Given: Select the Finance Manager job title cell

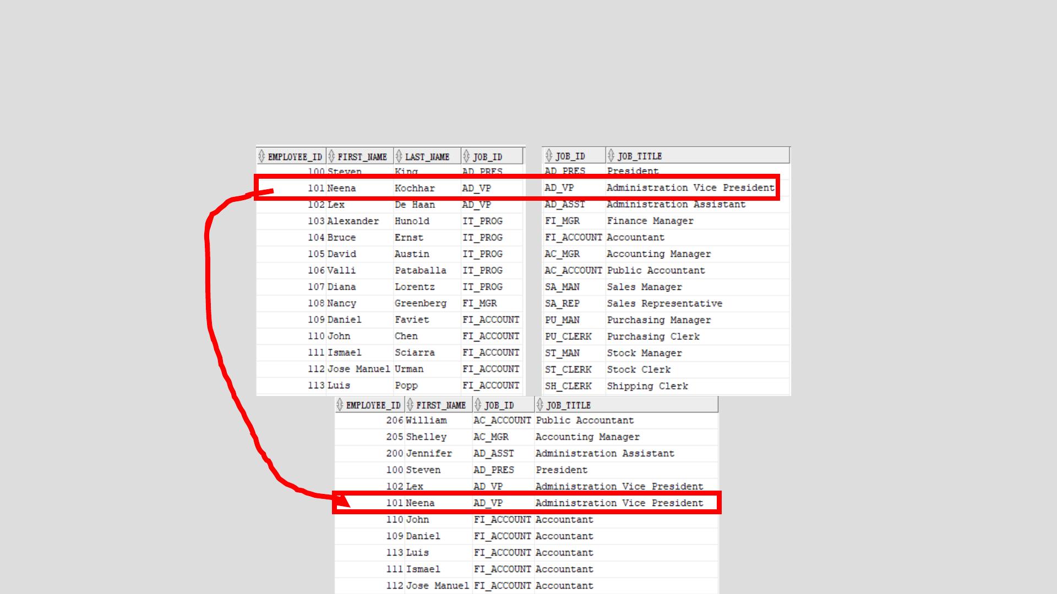Looking at the screenshot, I should pos(650,221).
